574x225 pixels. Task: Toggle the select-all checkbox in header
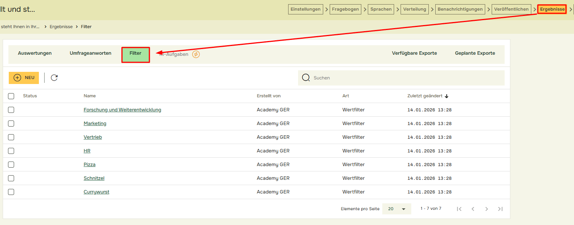pyautogui.click(x=11, y=96)
